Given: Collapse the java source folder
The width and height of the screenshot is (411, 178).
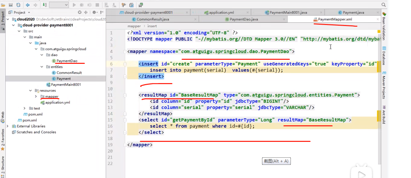Looking at the screenshot, I should pos(31,43).
